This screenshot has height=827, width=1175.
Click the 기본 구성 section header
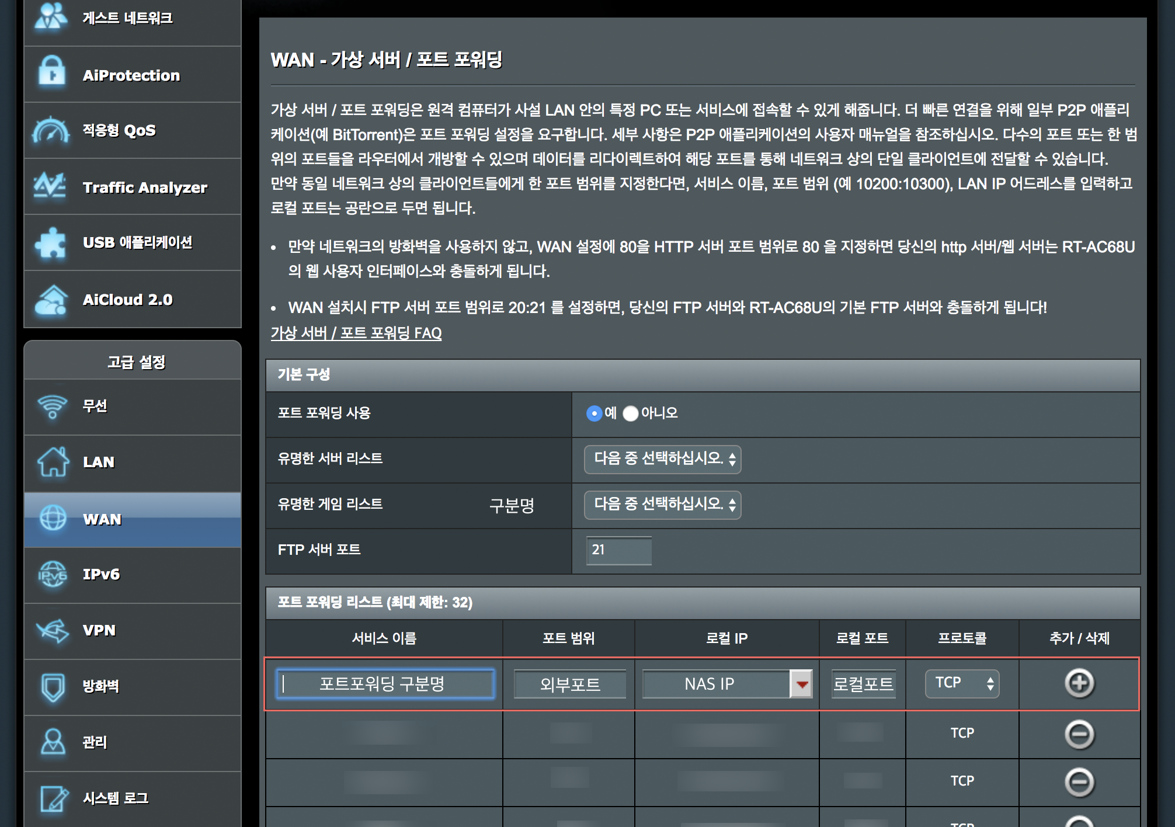coord(703,375)
